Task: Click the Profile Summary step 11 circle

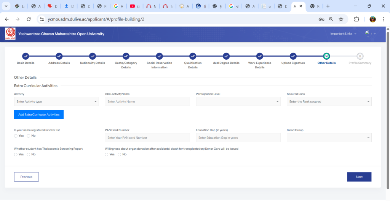Action: (360, 56)
